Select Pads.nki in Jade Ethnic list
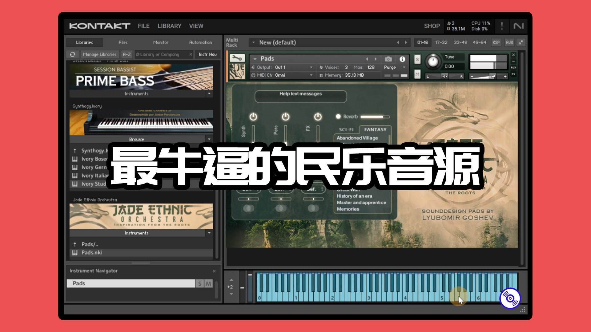This screenshot has height=332, width=591. (141, 253)
